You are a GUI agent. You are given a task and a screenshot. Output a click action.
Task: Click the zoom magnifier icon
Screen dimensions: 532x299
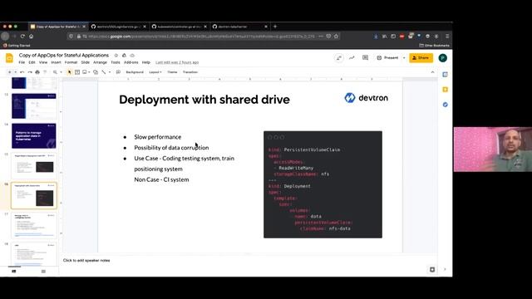[55, 72]
